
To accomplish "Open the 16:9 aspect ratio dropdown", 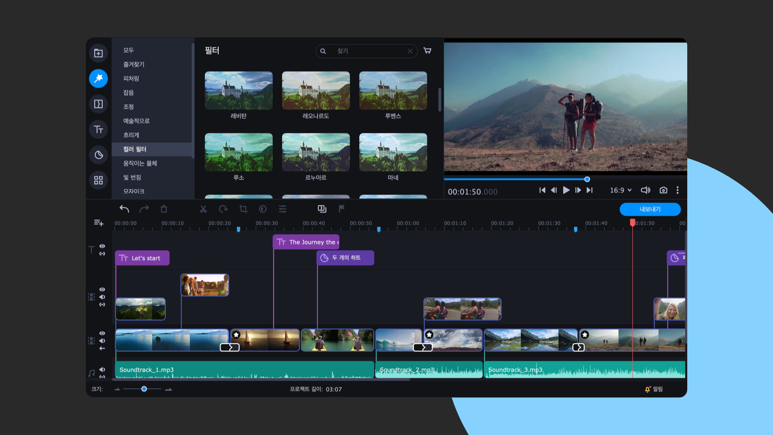I will tap(620, 190).
